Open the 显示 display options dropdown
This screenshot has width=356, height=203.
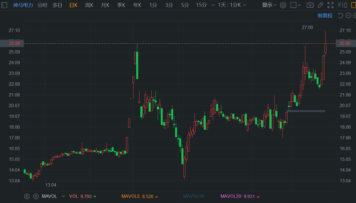pos(269,5)
